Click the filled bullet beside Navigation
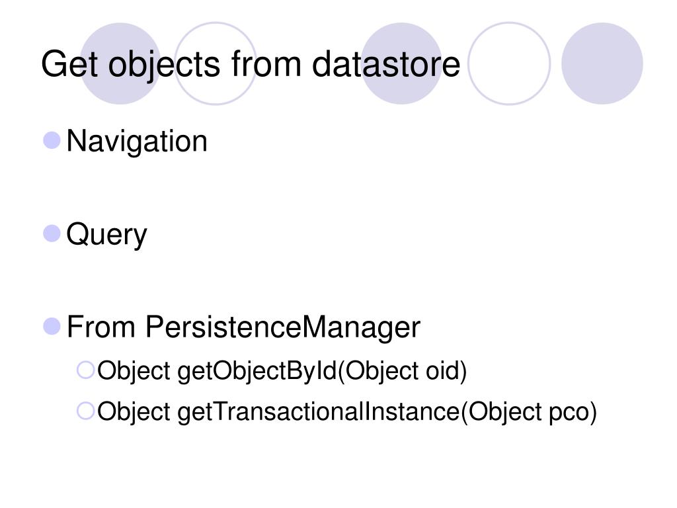 tap(52, 140)
